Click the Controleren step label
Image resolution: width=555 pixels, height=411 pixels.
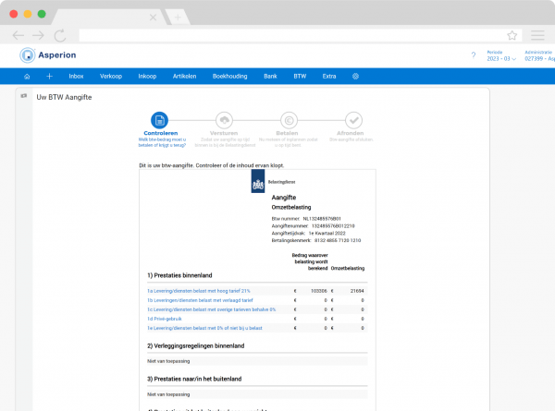click(161, 133)
